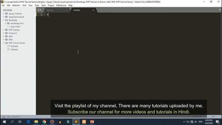Open the volume control in tray
The image size is (222, 125).
click(196, 122)
